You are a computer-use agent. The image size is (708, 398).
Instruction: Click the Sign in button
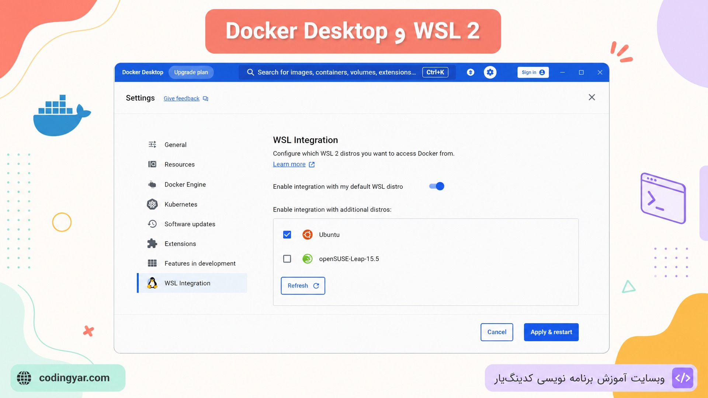(x=533, y=72)
